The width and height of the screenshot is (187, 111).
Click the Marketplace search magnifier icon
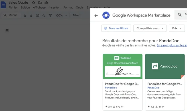pyautogui.click(x=180, y=15)
